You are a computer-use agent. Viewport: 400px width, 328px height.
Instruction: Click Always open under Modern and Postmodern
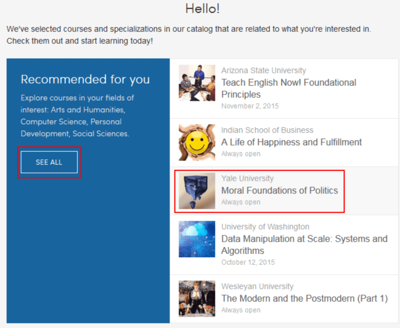(x=241, y=310)
